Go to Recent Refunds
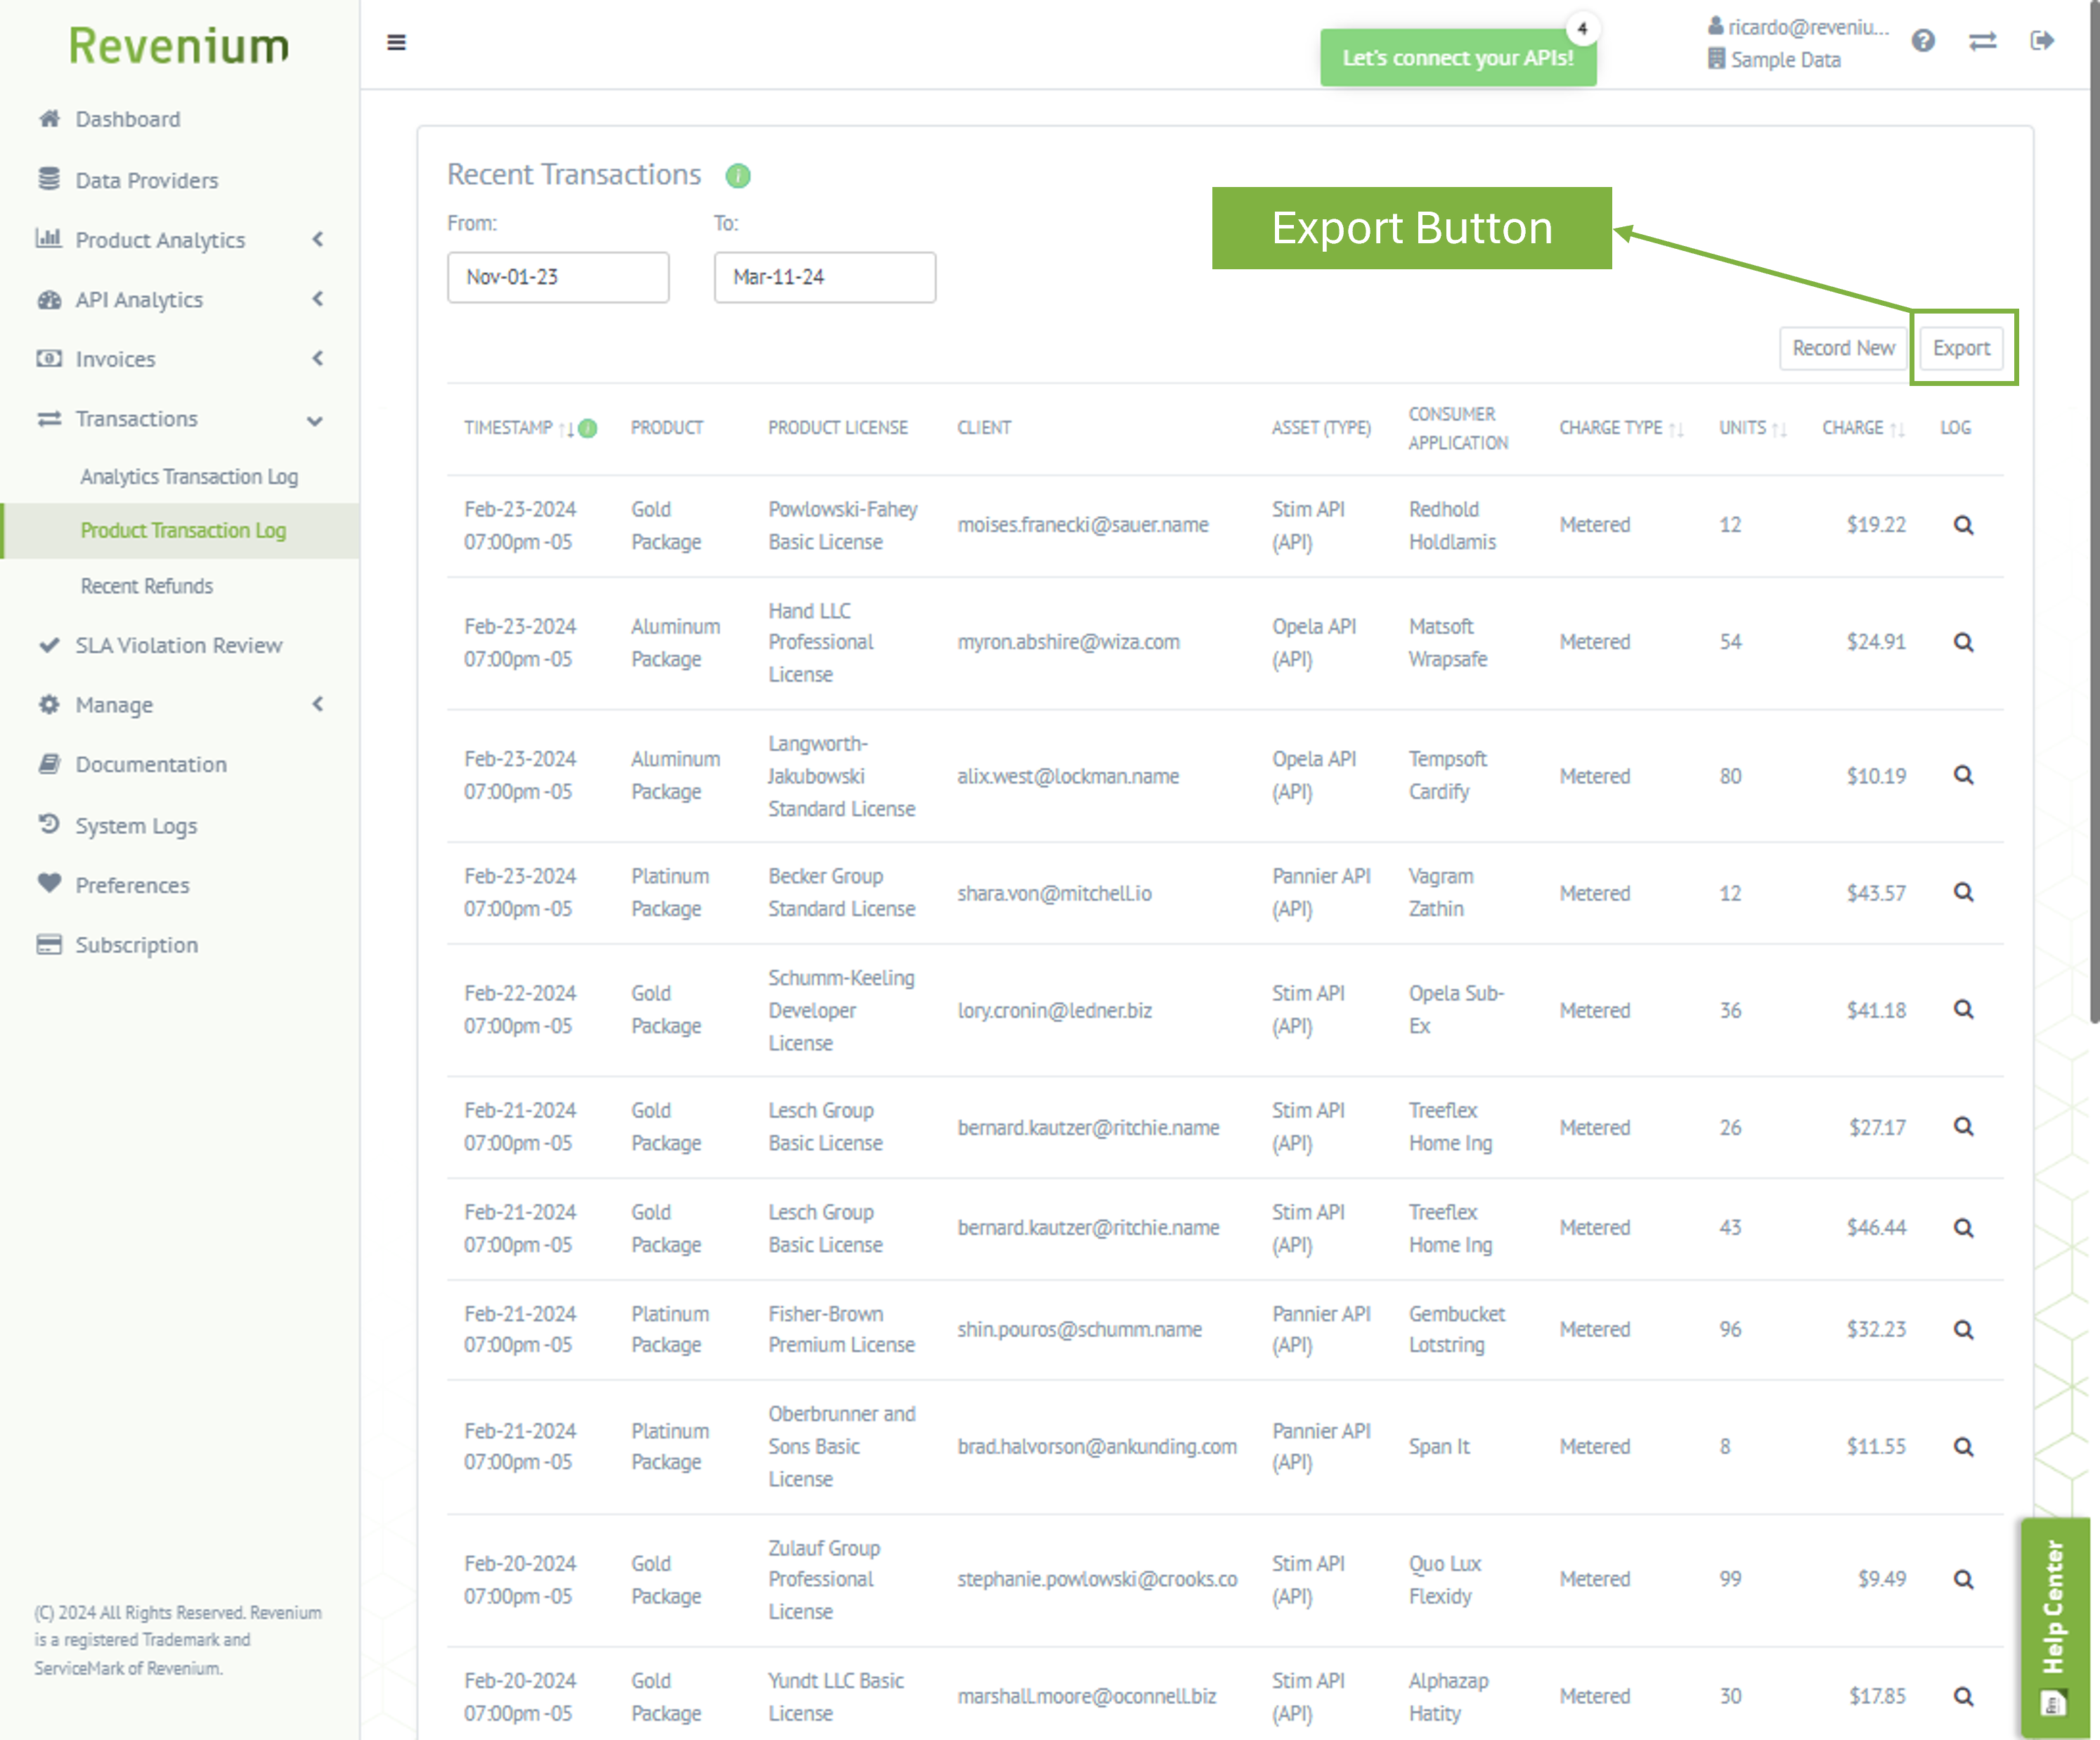Screen dimensions: 2100x1740 (146, 586)
